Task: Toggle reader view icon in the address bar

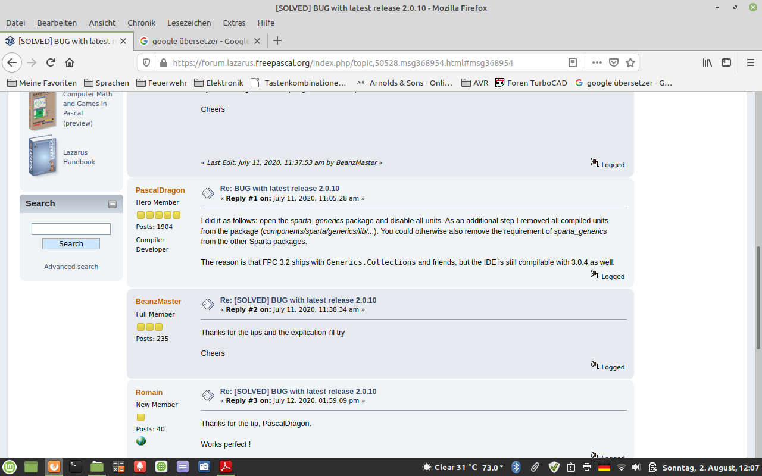Action: [x=573, y=62]
